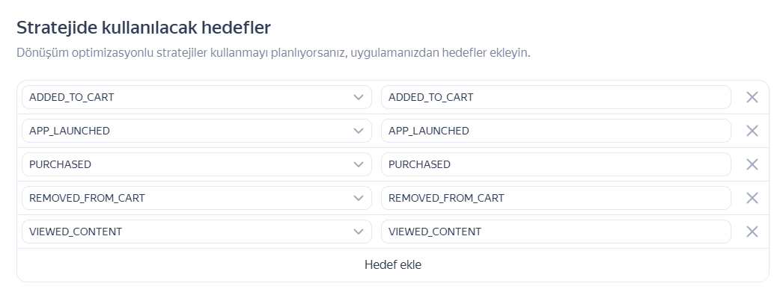Screen dimensions: 780x301
Task: Edit the ADDED_TO_CART name text field
Action: point(555,97)
